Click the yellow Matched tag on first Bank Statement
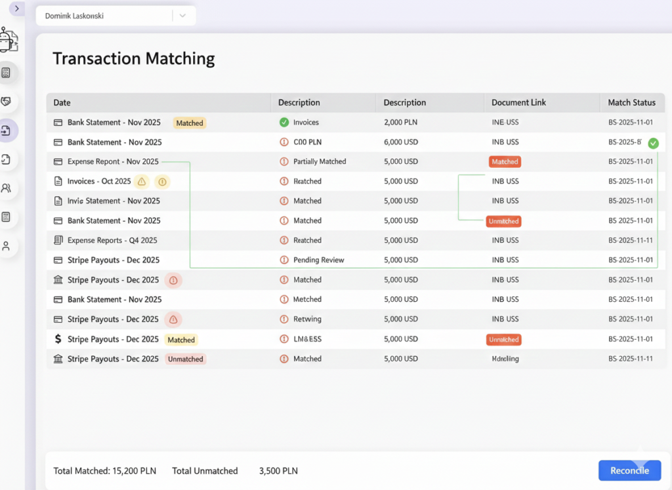The width and height of the screenshot is (672, 490). point(190,123)
